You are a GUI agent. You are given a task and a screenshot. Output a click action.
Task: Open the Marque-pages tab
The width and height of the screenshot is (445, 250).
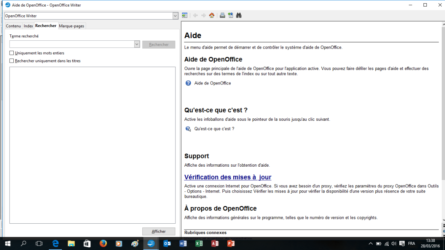coord(72,26)
